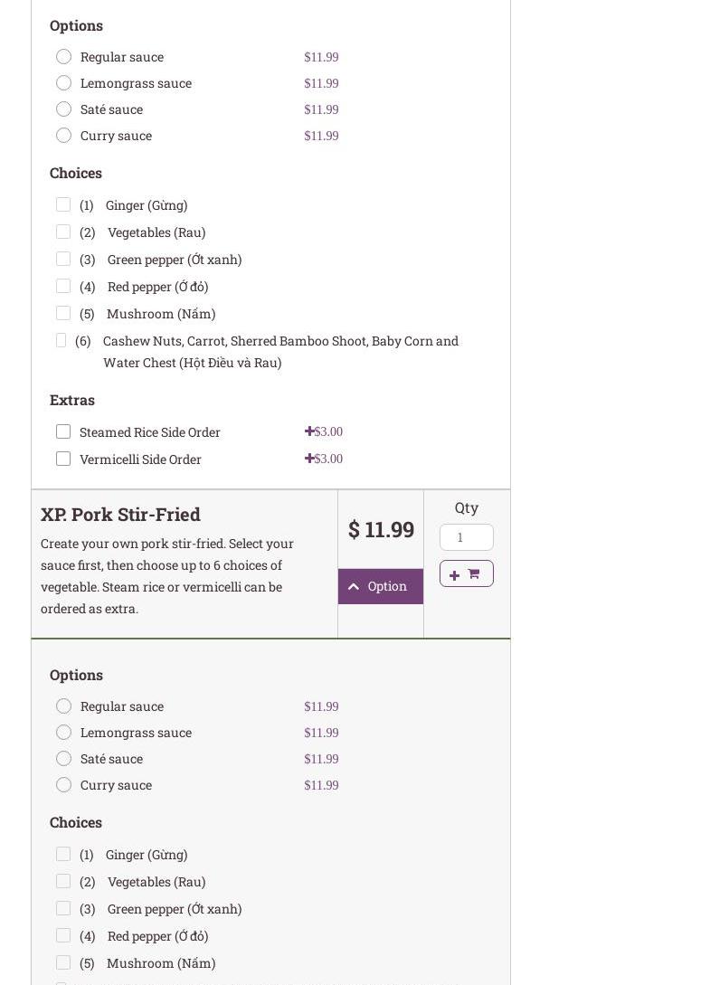
Task: Pick Saté sauce under XP. Pork Stir-Fried
Action: (x=63, y=759)
